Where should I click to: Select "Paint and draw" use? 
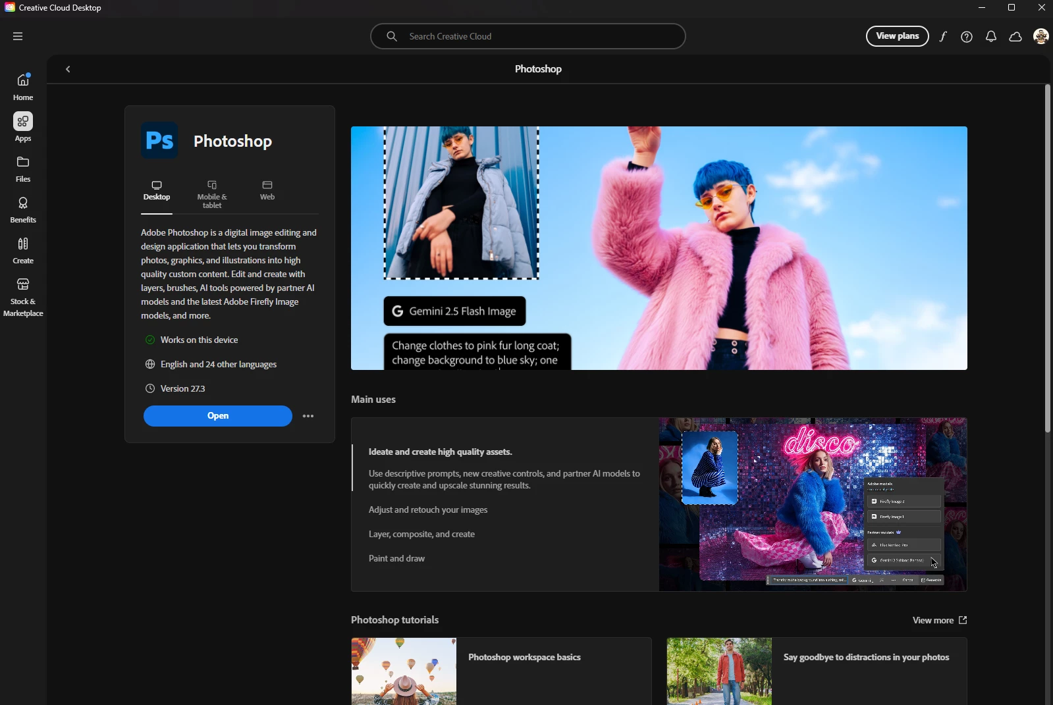click(396, 558)
